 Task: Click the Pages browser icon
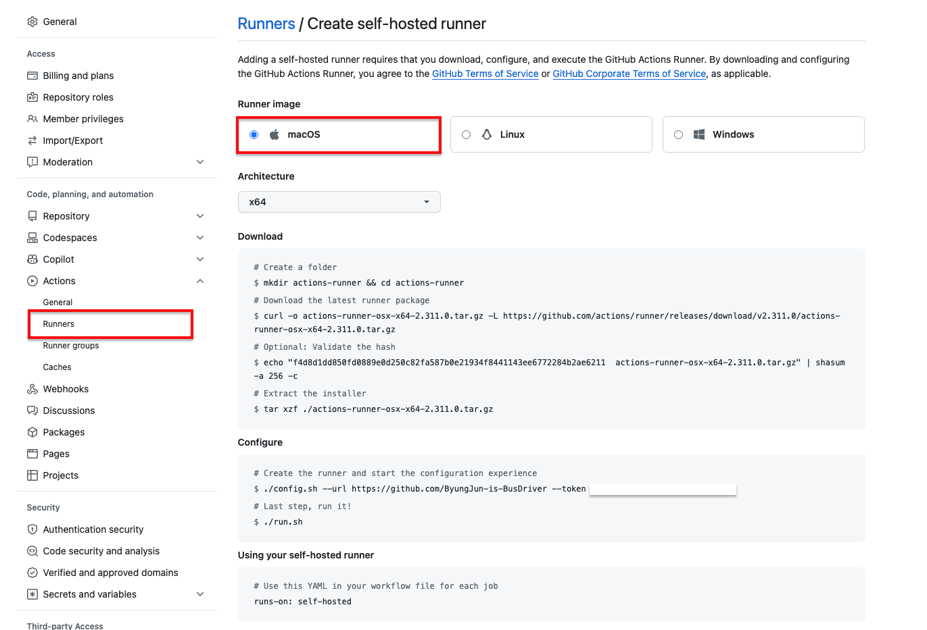click(x=32, y=454)
